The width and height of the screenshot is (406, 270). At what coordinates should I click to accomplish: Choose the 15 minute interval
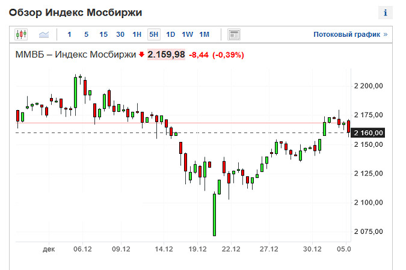(x=103, y=34)
